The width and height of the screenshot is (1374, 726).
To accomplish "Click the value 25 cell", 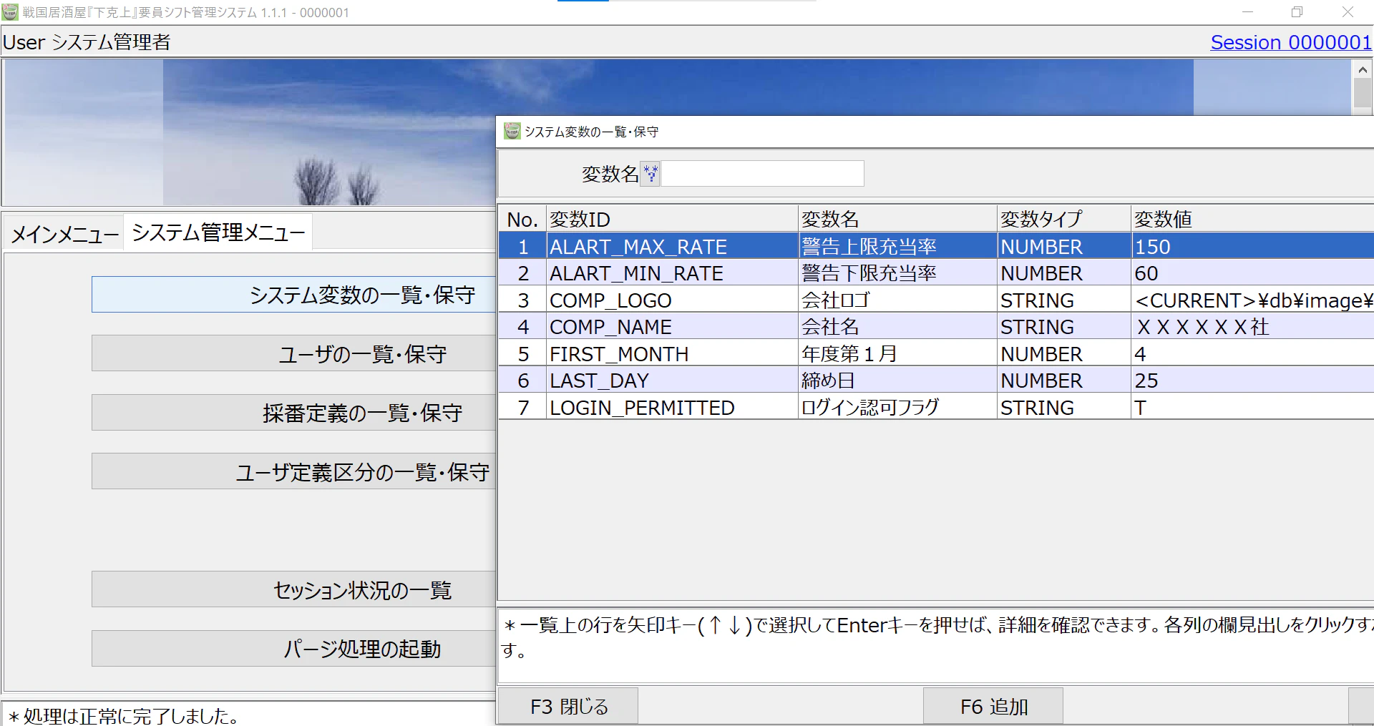I will pyautogui.click(x=1252, y=381).
